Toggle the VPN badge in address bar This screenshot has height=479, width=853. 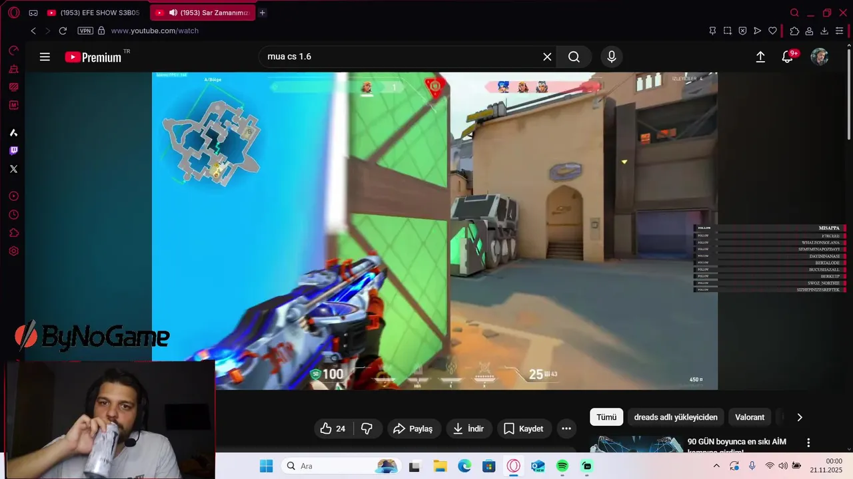point(85,31)
